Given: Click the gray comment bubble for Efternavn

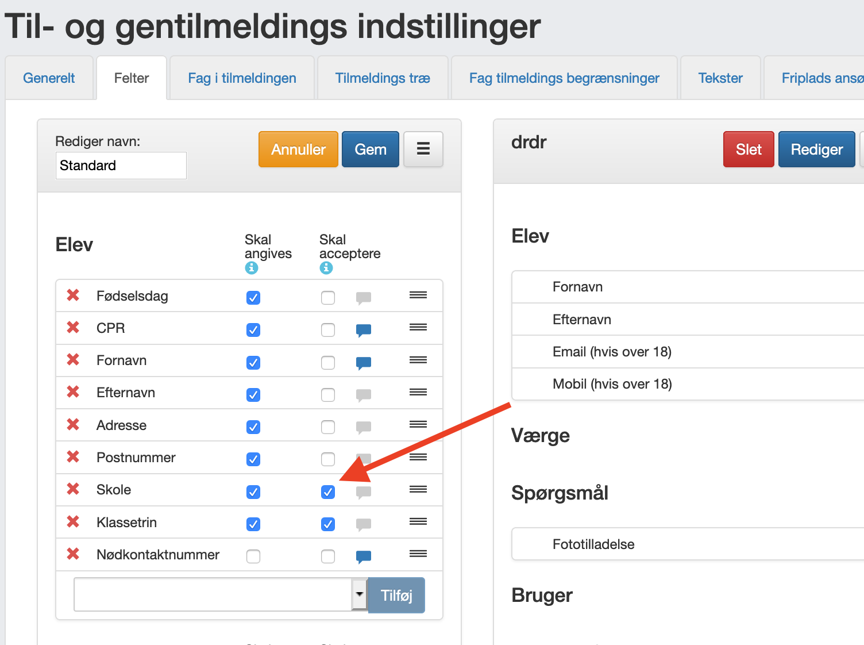Looking at the screenshot, I should tap(364, 395).
